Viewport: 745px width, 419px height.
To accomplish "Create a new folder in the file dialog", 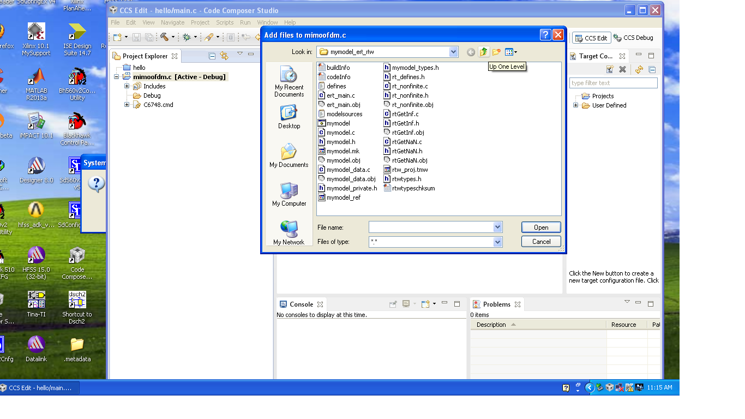I will (x=496, y=52).
